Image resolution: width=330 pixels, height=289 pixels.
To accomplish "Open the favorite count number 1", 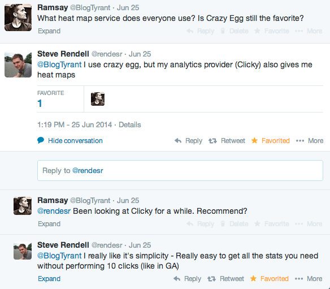I will (x=40, y=103).
